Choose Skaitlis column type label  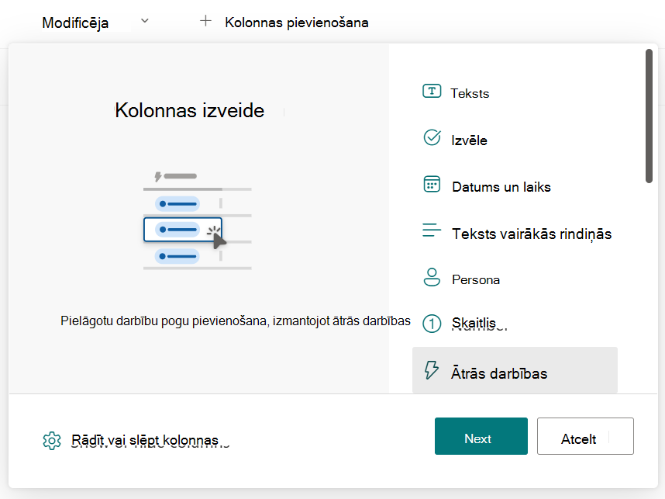[x=474, y=323]
